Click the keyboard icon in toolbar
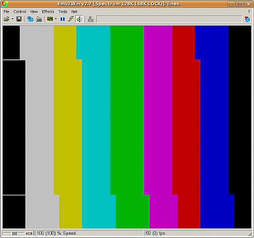Image resolution: width=254 pixels, height=238 pixels. coord(39,19)
